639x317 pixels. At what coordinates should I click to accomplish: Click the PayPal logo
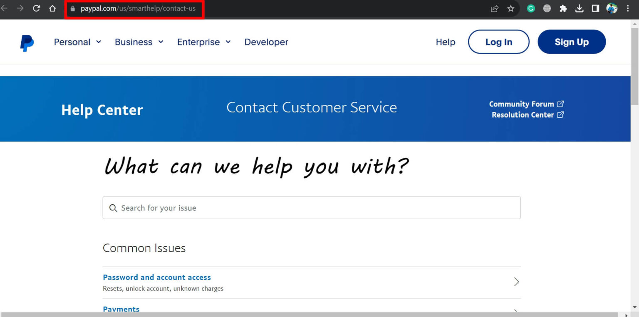click(x=26, y=42)
